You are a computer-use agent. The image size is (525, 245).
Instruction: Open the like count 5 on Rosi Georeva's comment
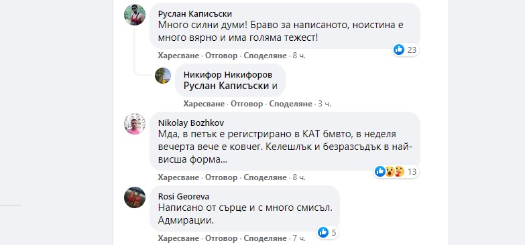pos(327,233)
